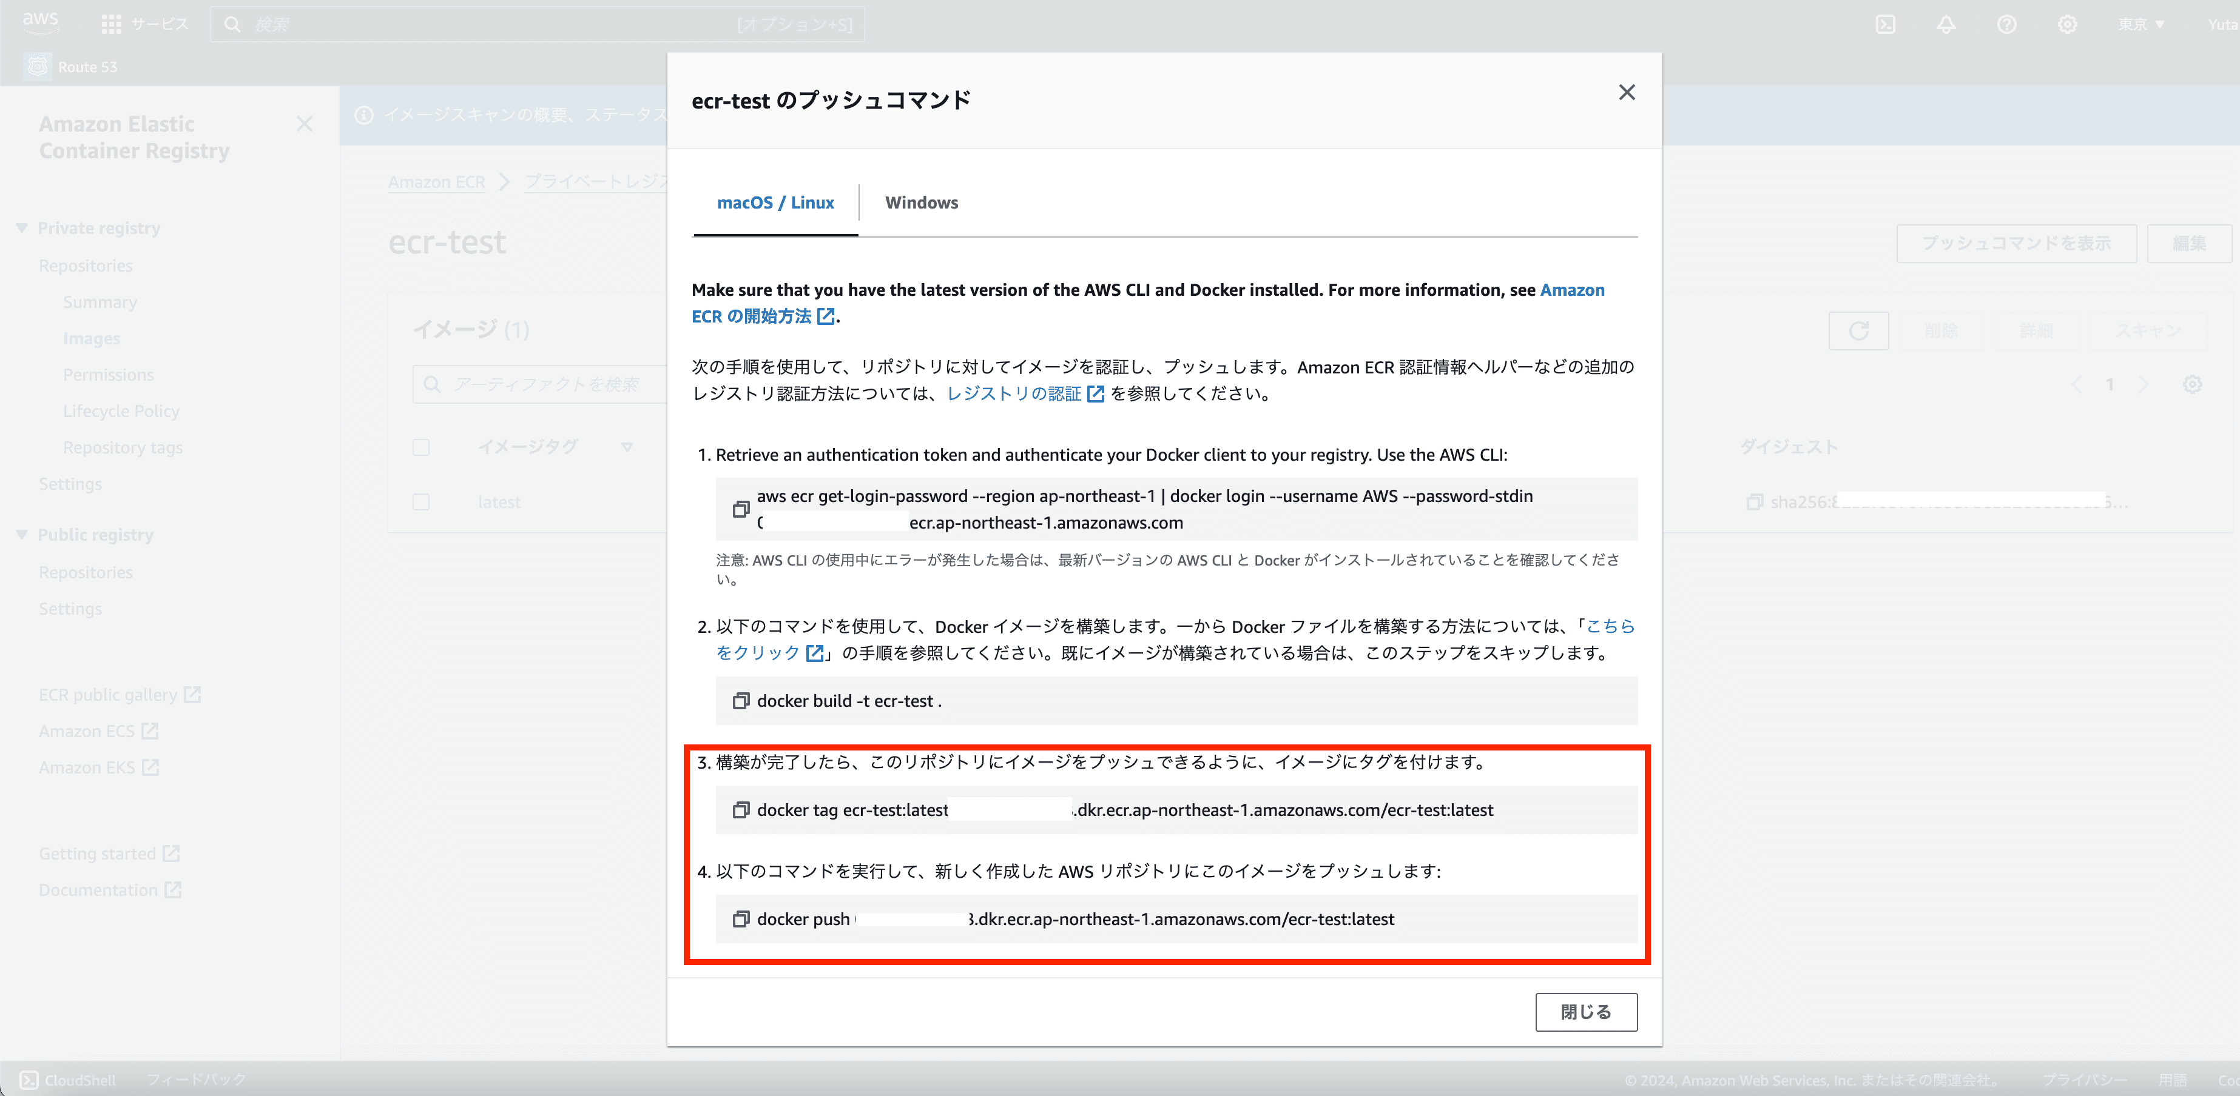2240x1096 pixels.
Task: Open public registry Repositories
Action: (x=85, y=573)
